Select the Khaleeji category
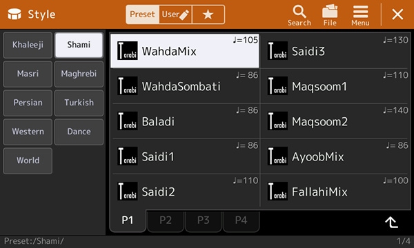Screen dimensions: 414x248 tap(28, 45)
